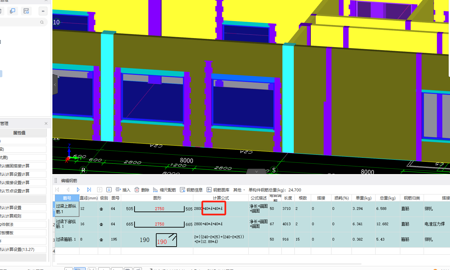Click the 直径(mm) column header
The image size is (450, 270).
pos(88,198)
